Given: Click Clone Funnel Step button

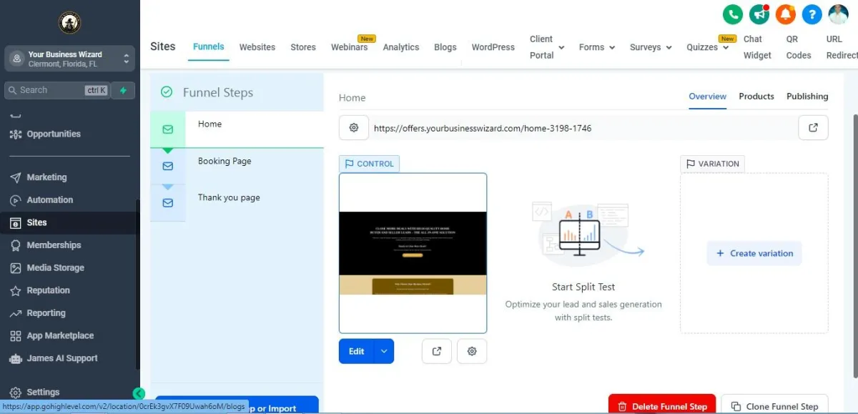Looking at the screenshot, I should click(x=774, y=406).
